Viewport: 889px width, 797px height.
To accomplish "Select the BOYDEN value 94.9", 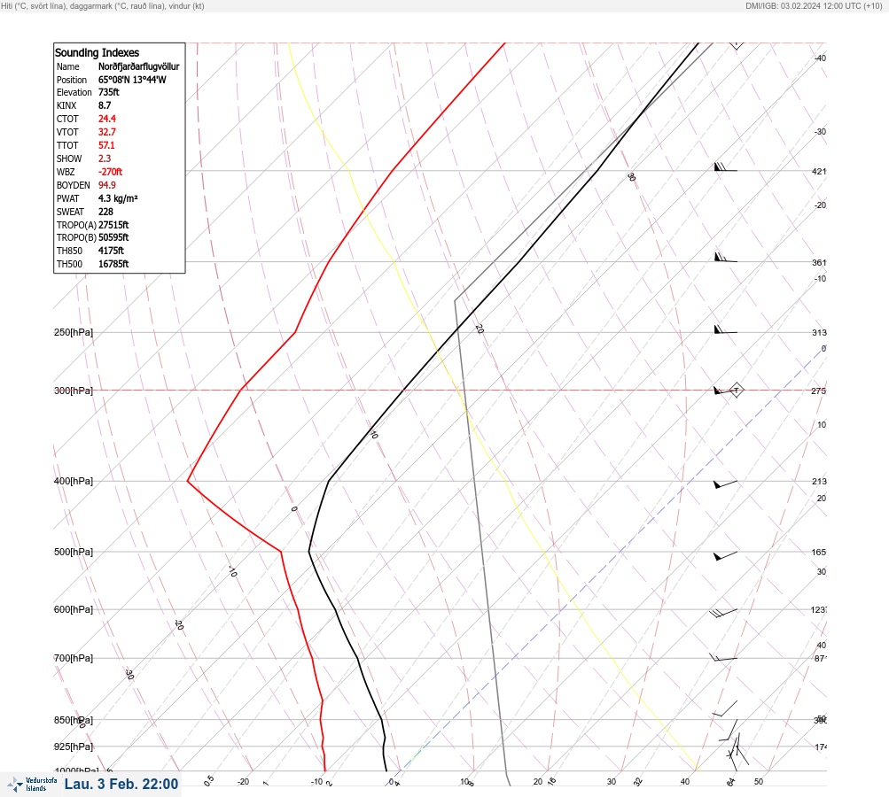I will tap(106, 185).
